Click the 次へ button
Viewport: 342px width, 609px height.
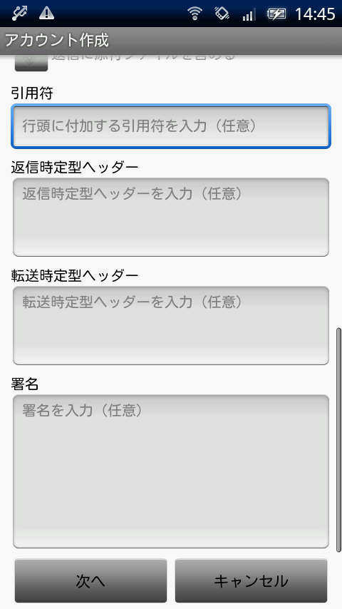click(90, 580)
